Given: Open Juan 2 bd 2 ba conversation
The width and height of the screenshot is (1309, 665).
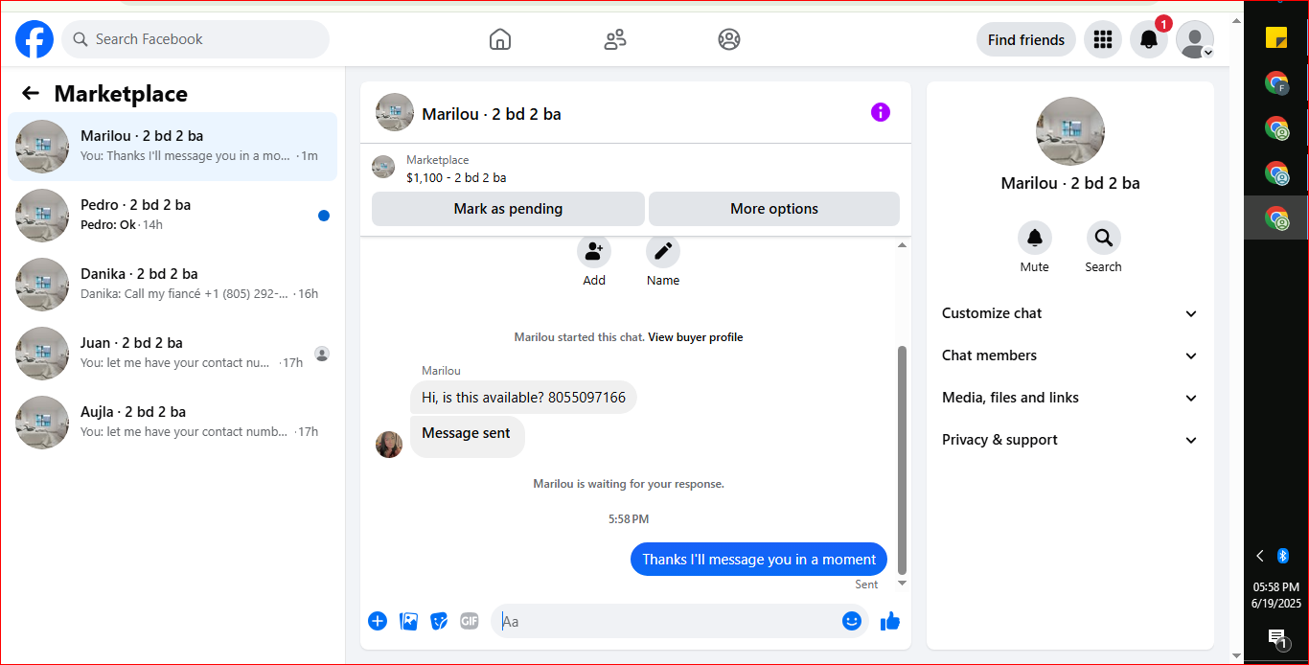Looking at the screenshot, I should pos(172,353).
